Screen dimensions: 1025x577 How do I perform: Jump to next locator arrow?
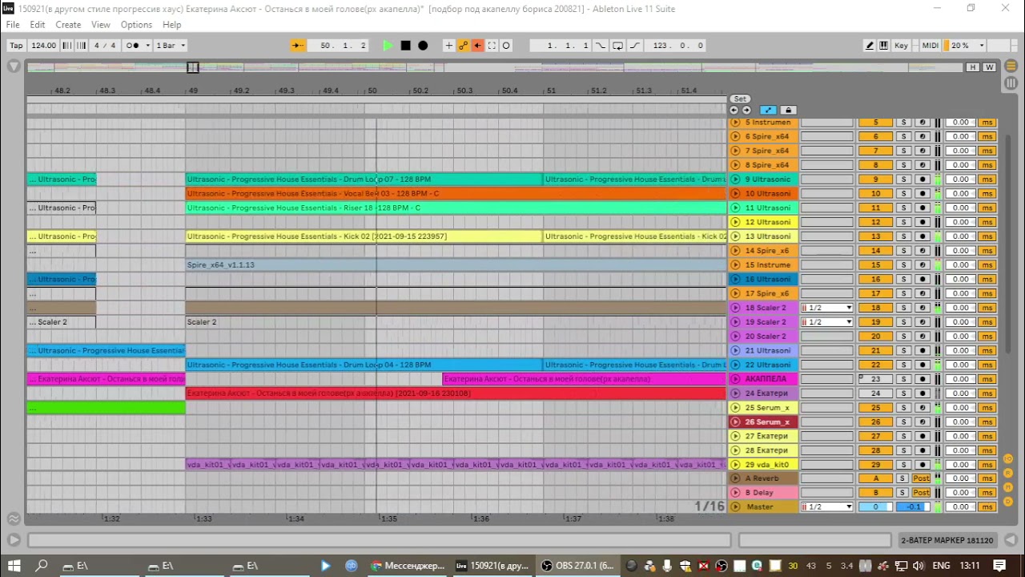coord(746,110)
